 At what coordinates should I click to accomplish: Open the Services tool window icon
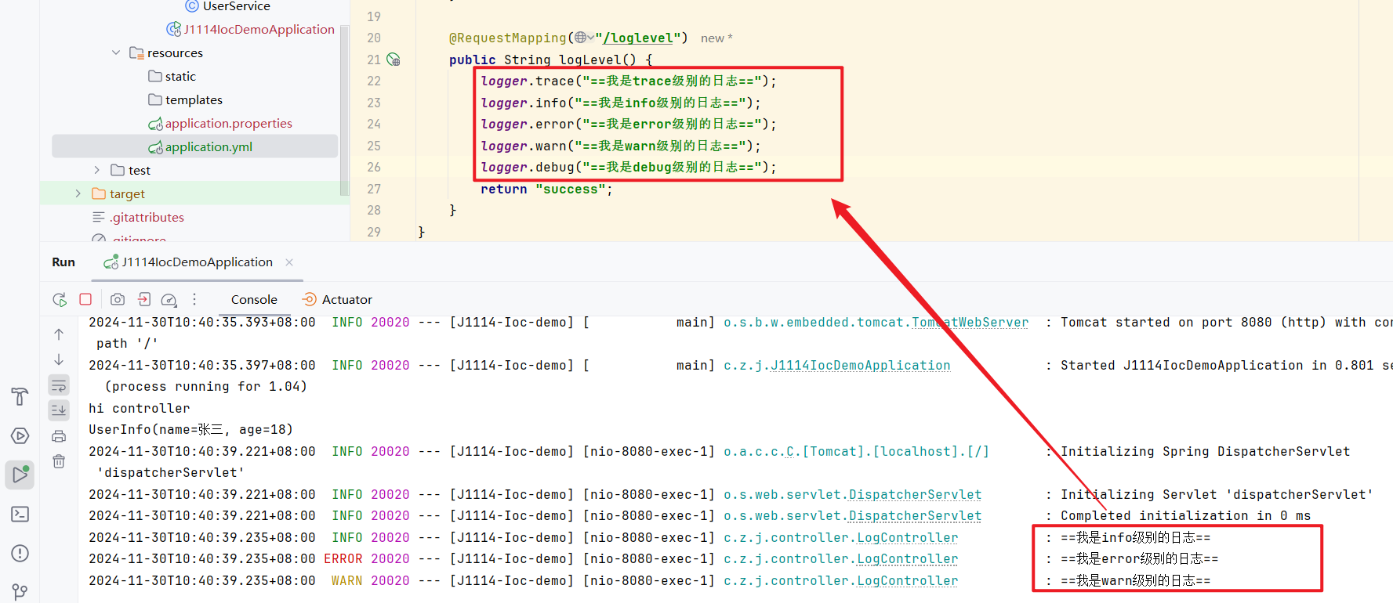point(20,436)
